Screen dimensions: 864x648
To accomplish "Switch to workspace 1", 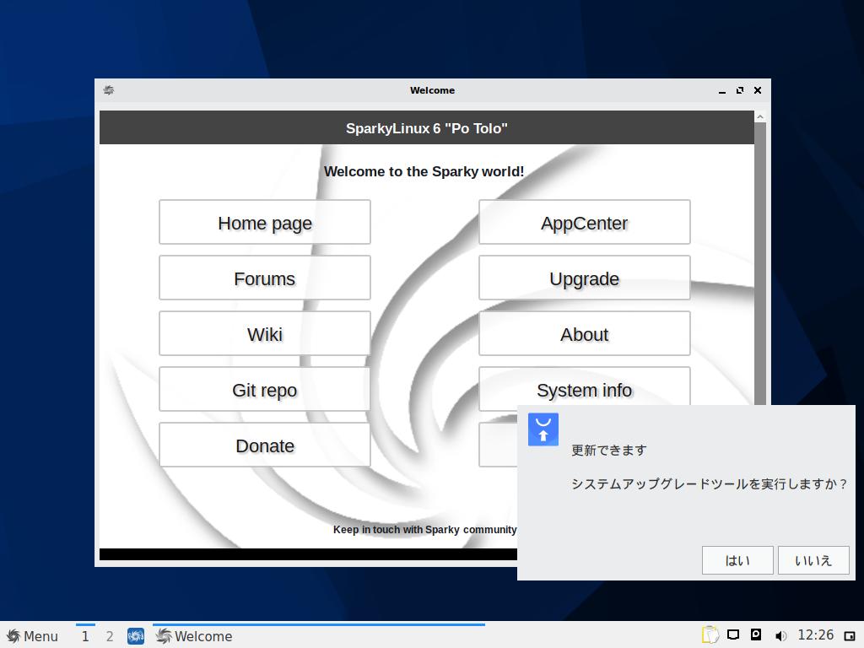I will coord(85,636).
